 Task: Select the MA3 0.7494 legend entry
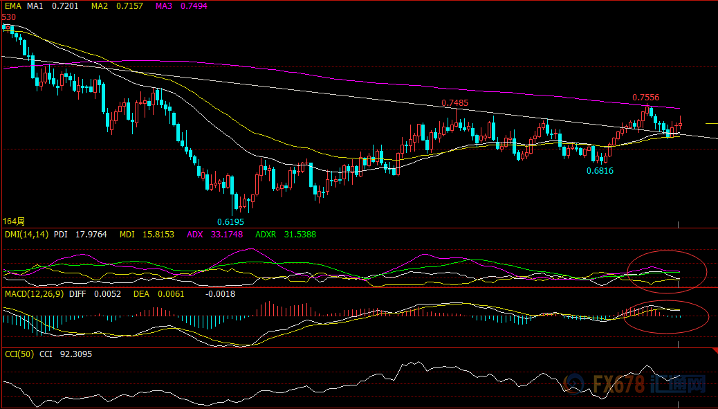tap(181, 6)
